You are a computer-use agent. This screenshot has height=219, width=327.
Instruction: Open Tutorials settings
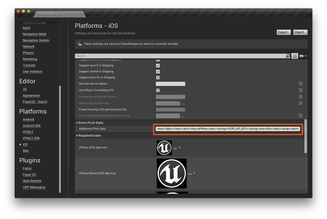pos(29,65)
